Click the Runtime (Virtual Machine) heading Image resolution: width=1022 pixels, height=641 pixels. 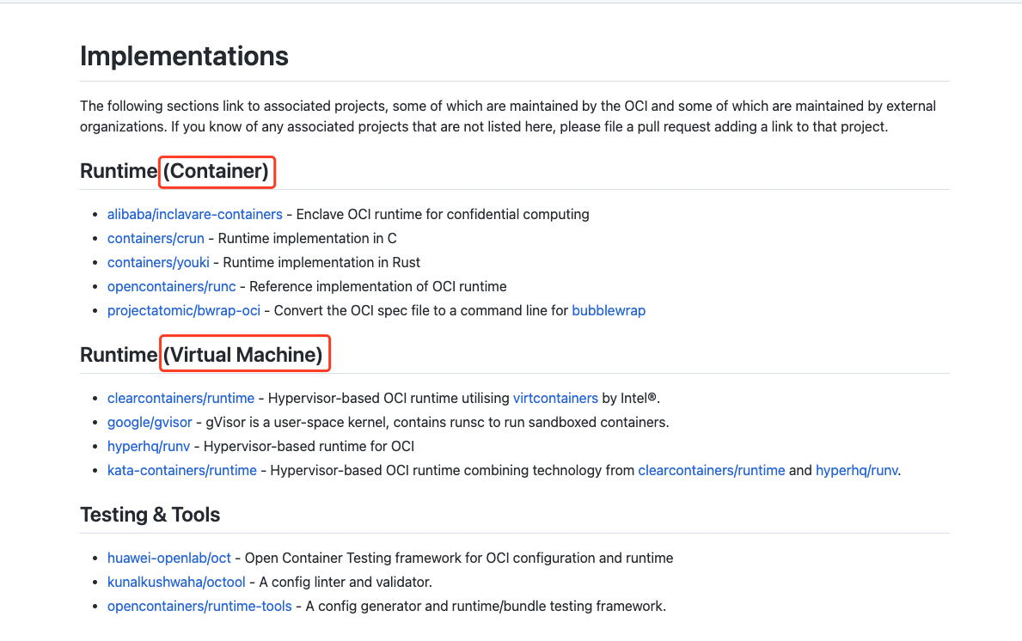point(201,355)
